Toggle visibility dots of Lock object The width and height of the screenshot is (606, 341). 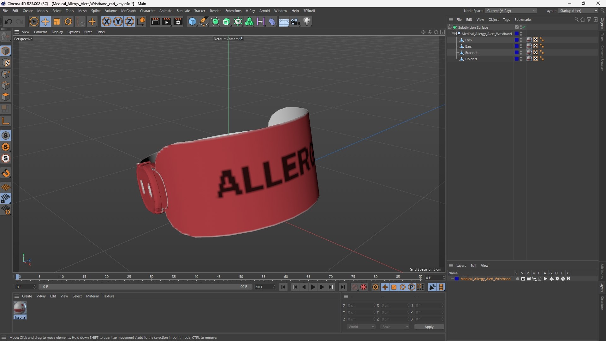pyautogui.click(x=521, y=40)
